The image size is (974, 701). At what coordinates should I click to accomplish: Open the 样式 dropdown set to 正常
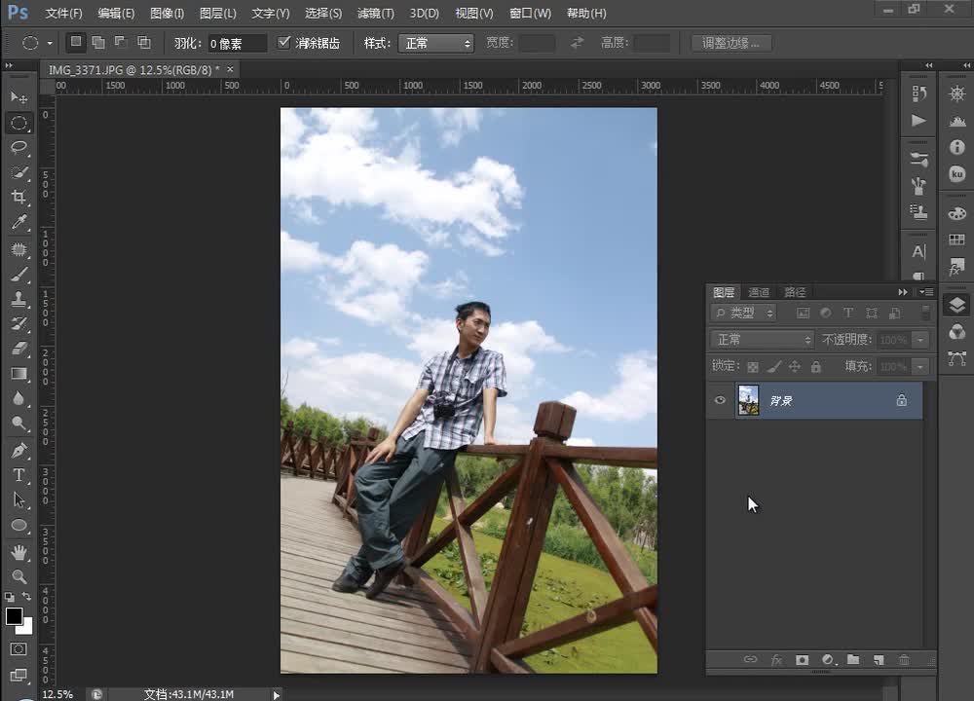pos(437,43)
